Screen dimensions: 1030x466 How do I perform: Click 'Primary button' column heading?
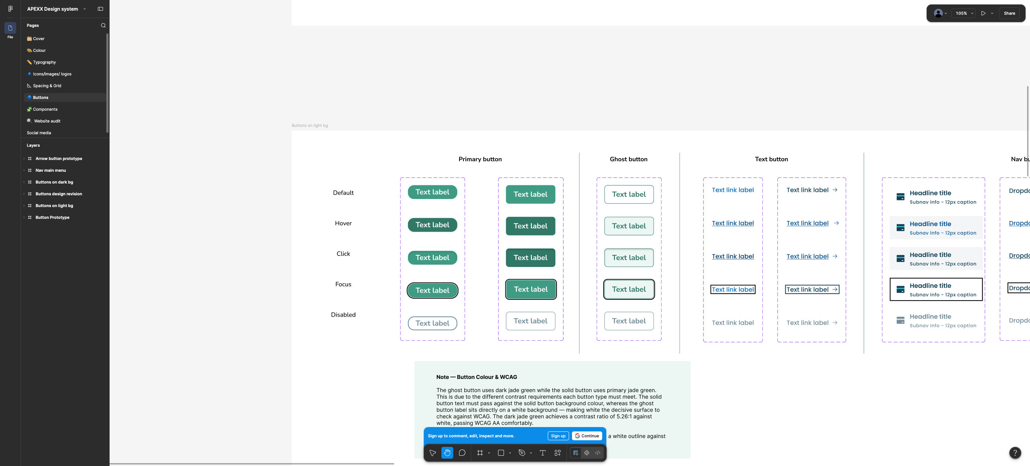pyautogui.click(x=480, y=159)
